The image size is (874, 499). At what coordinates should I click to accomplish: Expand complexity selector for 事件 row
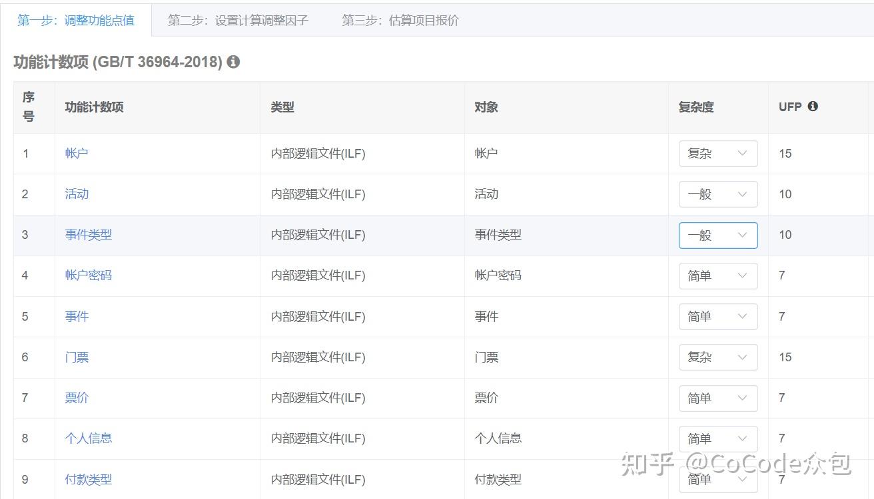pos(717,317)
